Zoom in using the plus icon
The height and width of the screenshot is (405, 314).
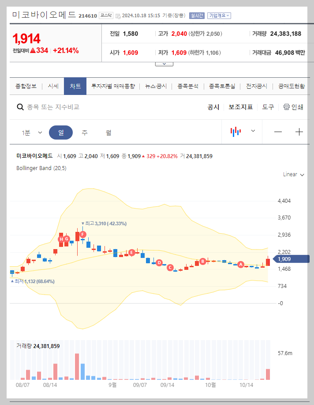click(299, 131)
